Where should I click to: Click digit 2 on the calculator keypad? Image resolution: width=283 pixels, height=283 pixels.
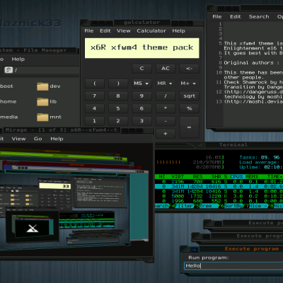pos(118,121)
